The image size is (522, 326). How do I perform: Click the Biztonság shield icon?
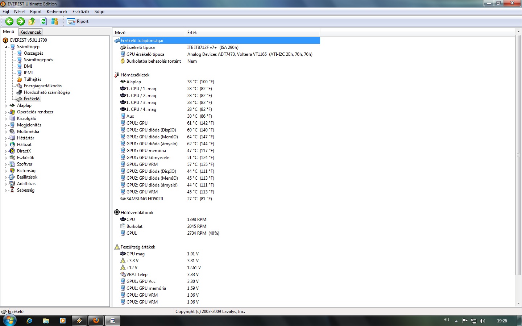pyautogui.click(x=12, y=171)
